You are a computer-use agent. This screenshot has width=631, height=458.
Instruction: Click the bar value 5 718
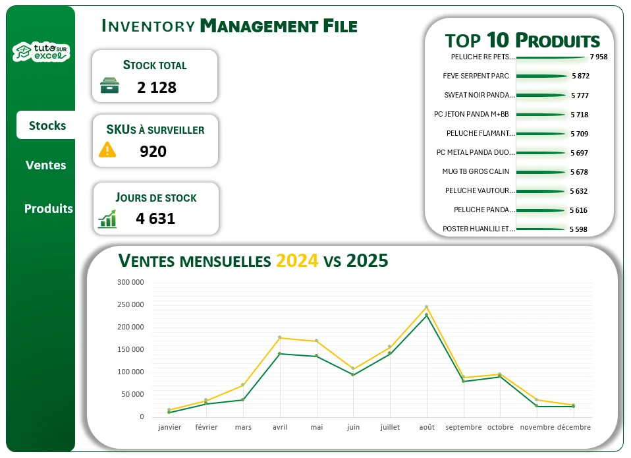(580, 115)
